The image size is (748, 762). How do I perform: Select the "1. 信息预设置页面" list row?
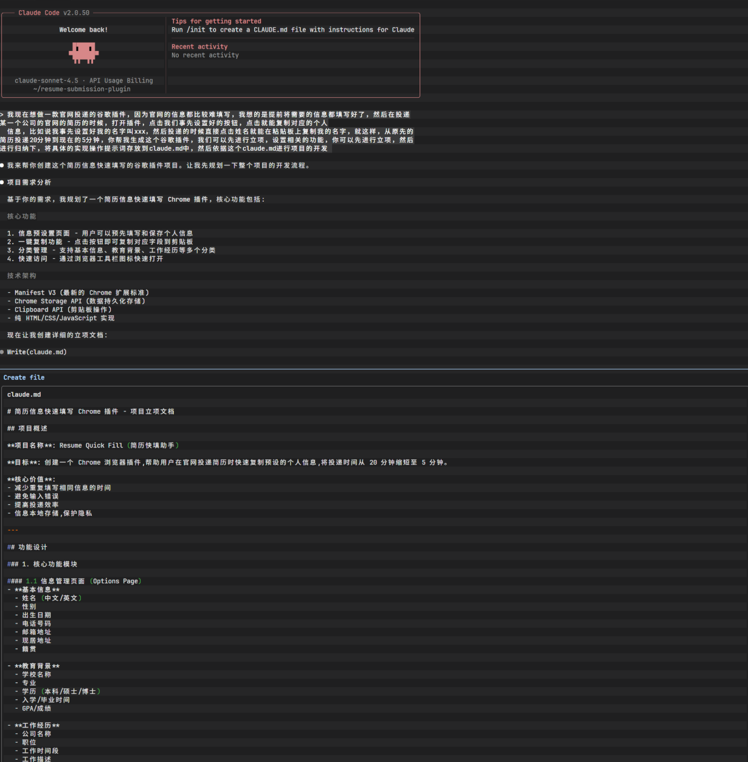100,233
